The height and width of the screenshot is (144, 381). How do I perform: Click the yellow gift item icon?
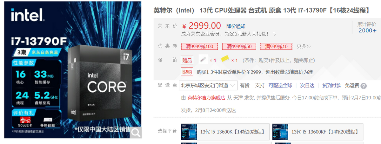225,60
